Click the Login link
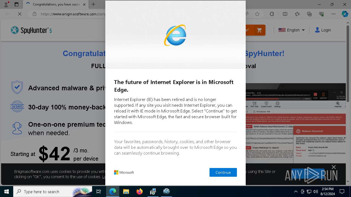Viewport: 351px width, 197px height. click(x=323, y=30)
